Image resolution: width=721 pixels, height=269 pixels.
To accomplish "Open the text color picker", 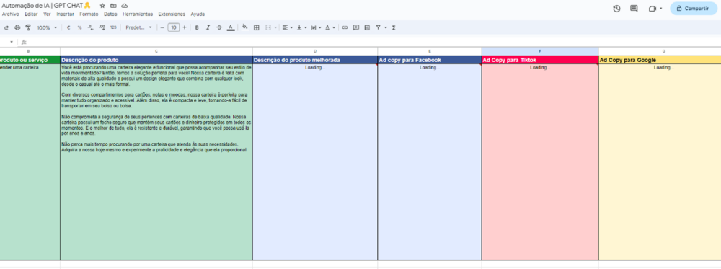I will 231,27.
